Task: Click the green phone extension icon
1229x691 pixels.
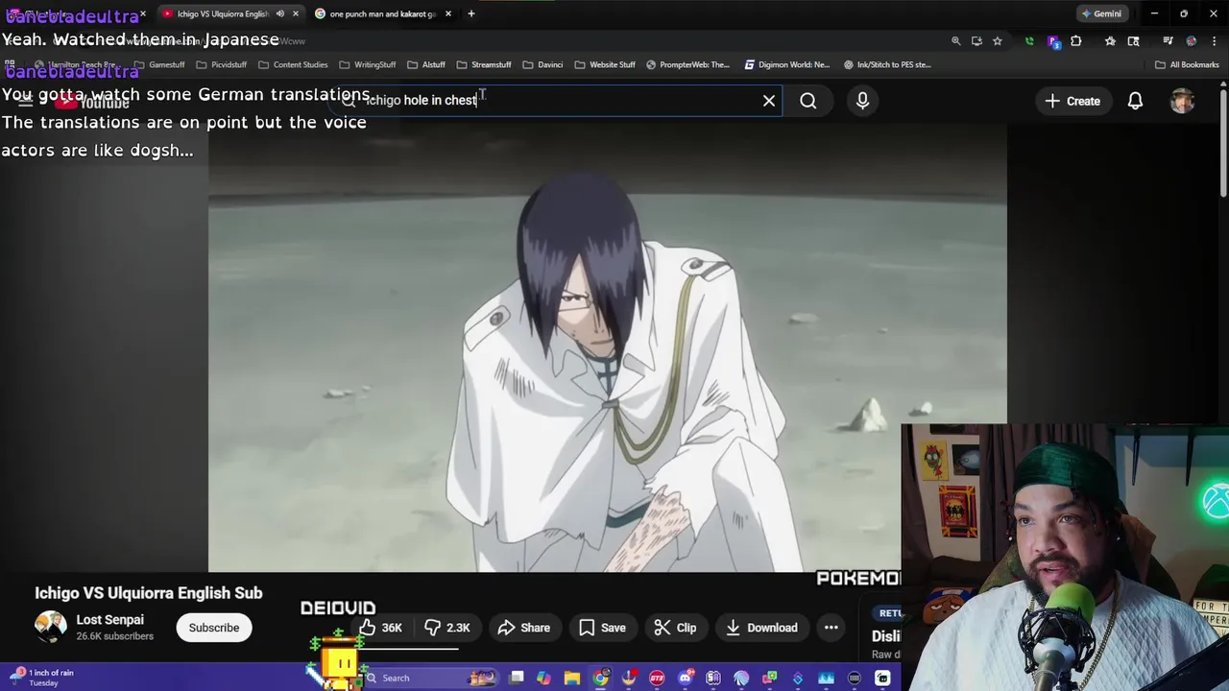Action: (x=1029, y=41)
